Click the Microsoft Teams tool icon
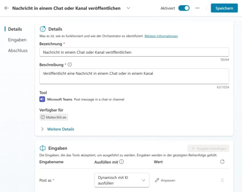242x192 pixels. pos(42,99)
